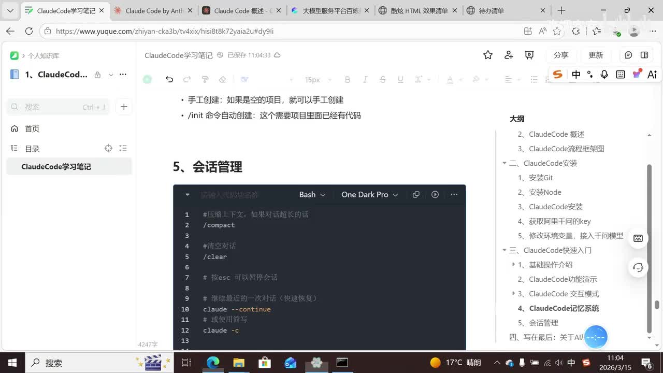
Task: Click the Sogou input voice microphone icon
Action: [604, 74]
